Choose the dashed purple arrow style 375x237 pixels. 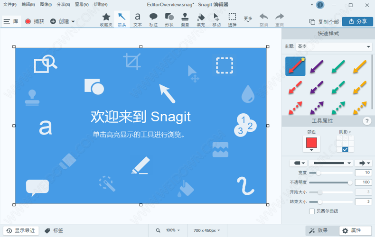(317, 87)
